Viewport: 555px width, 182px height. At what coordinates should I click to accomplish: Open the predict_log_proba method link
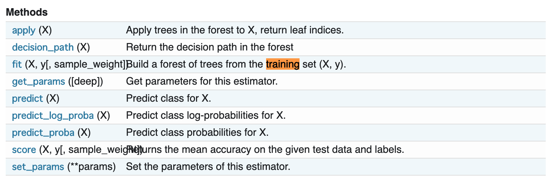[x=53, y=116]
